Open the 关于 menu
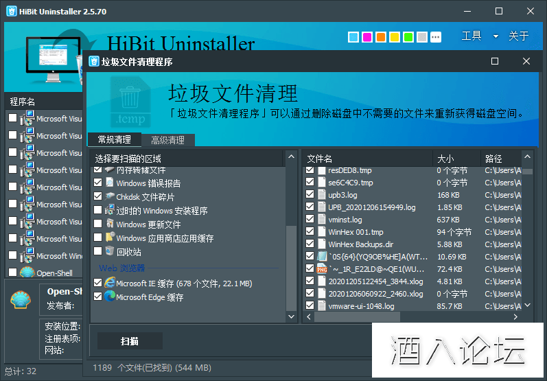This screenshot has height=381, width=547. click(518, 36)
